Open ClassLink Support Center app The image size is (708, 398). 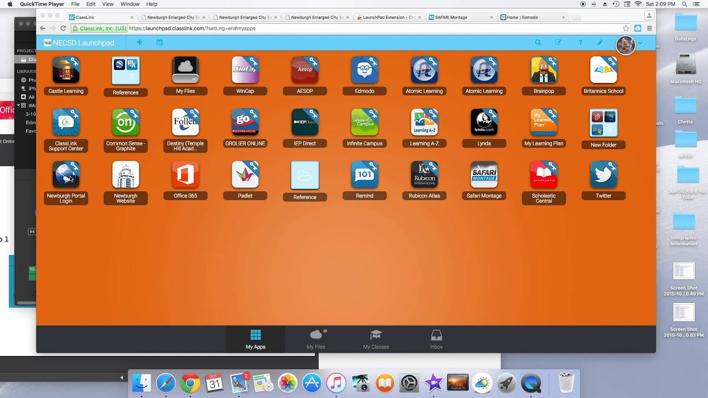[x=66, y=122]
